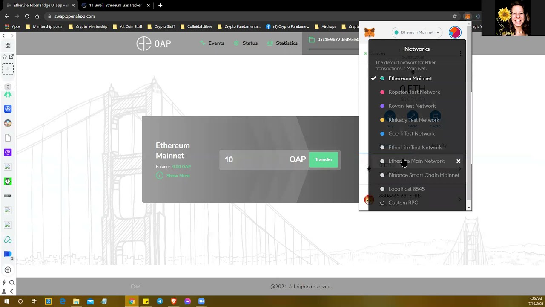Click sidebar search magnifier icon
The image size is (545, 307).
[x=12, y=282]
